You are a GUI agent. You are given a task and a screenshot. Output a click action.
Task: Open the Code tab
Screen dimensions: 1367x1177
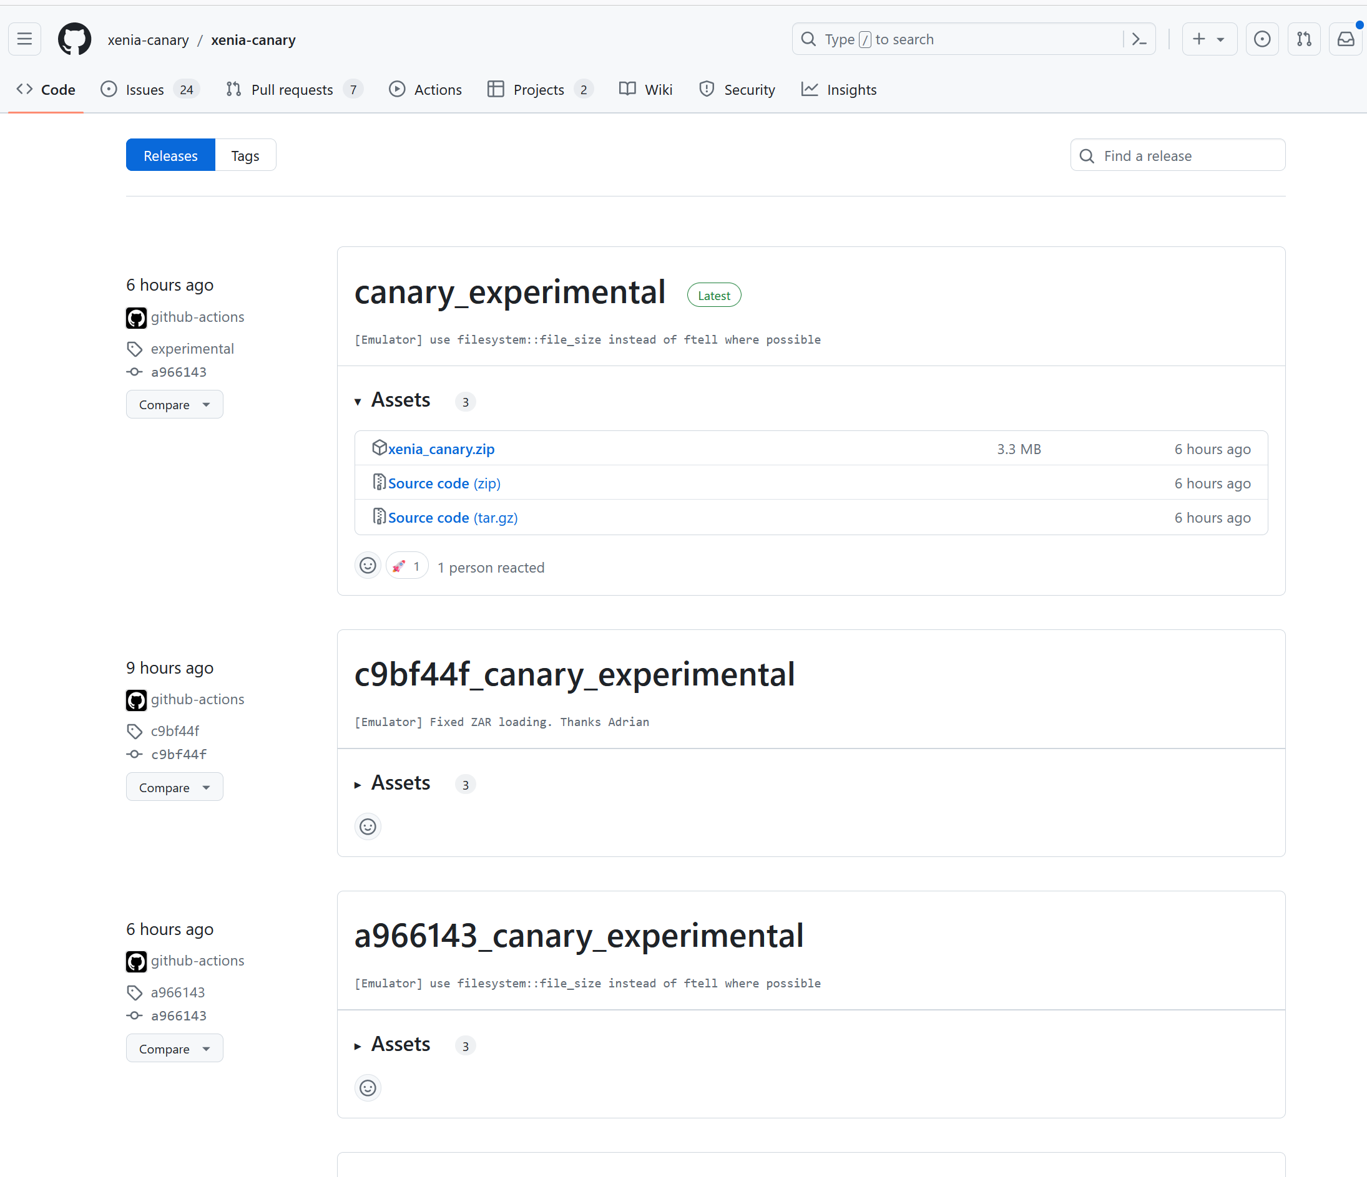(46, 90)
